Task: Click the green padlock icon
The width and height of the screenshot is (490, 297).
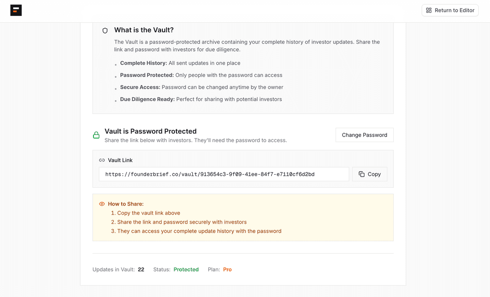Action: coord(96,135)
